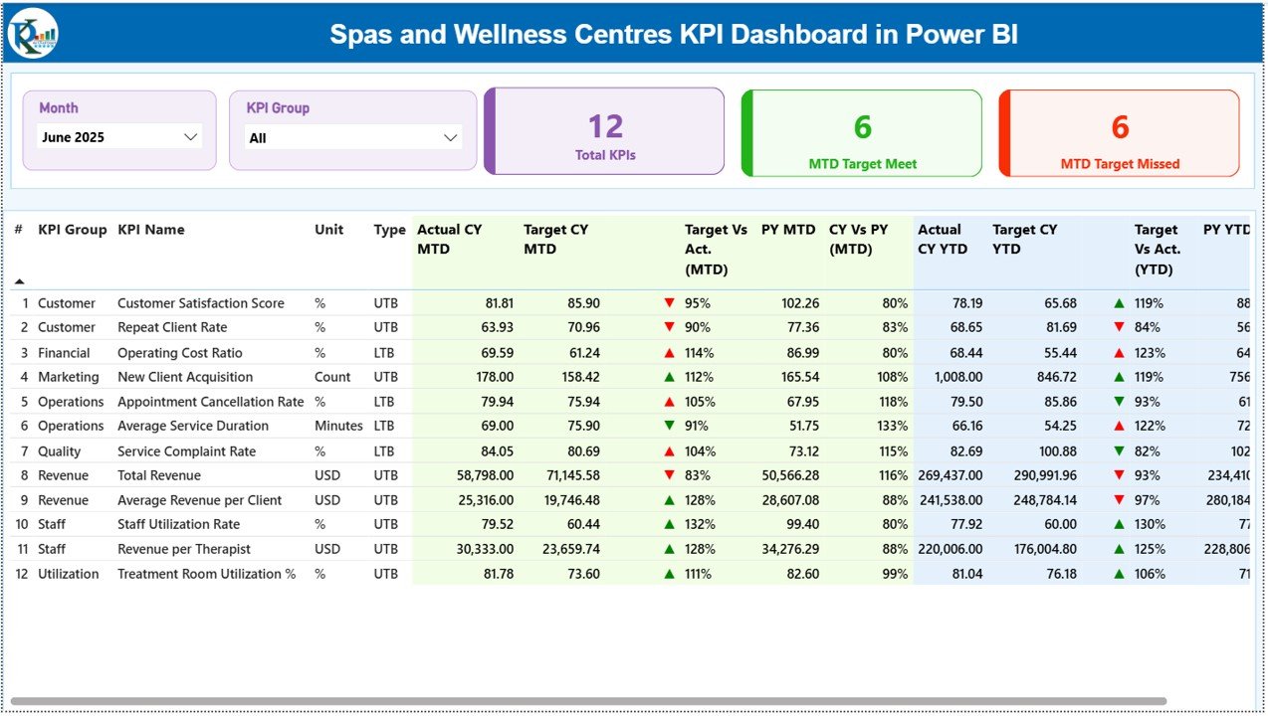Click the red down triangle beside Customer Satisfaction Score
Viewport: 1268px width, 716px height.
tap(669, 302)
